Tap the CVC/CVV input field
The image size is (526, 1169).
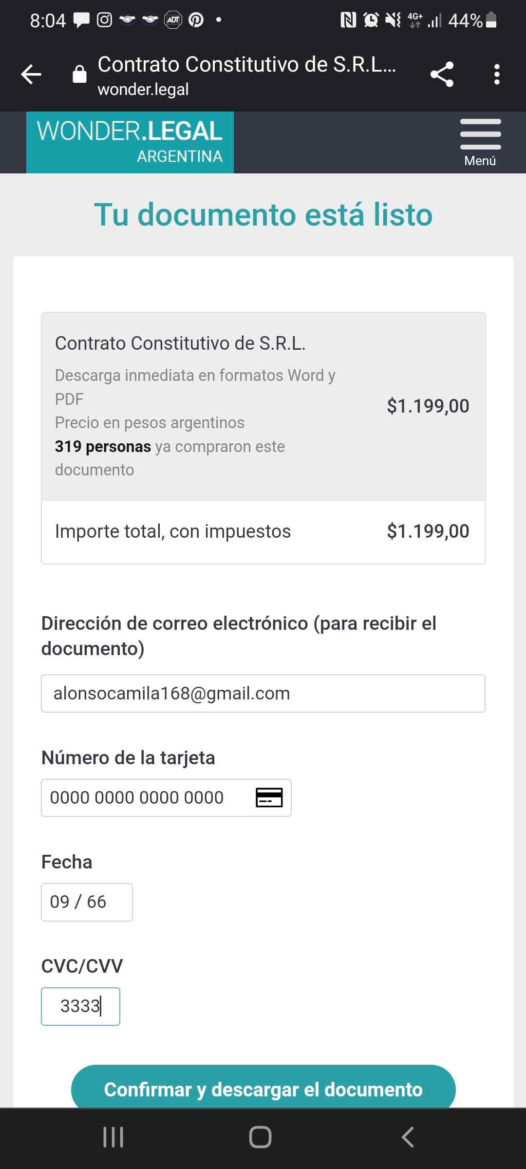point(80,1006)
